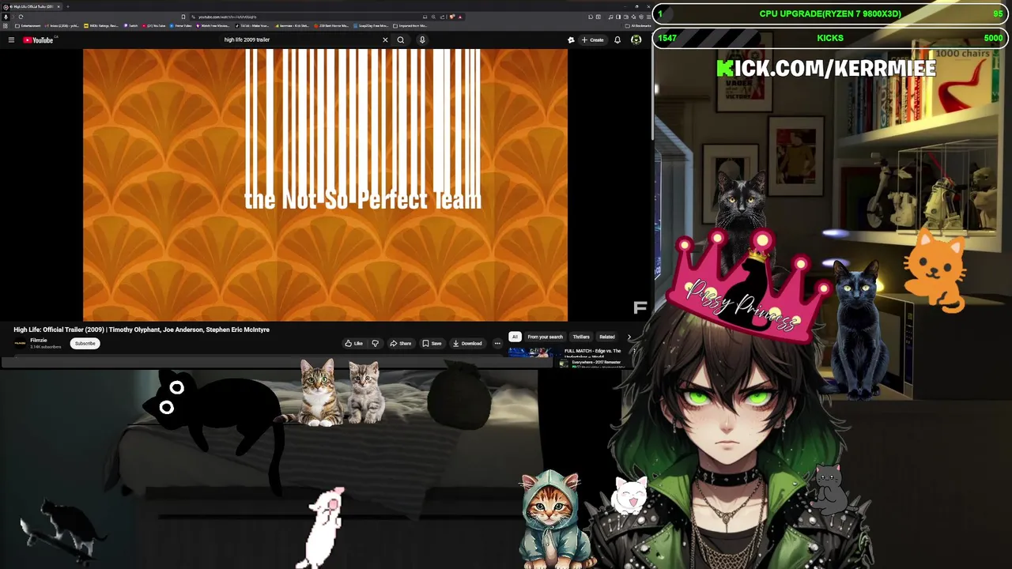Screen dimensions: 1012x569
Task: Like the High Life trailer video
Action: [x=353, y=343]
